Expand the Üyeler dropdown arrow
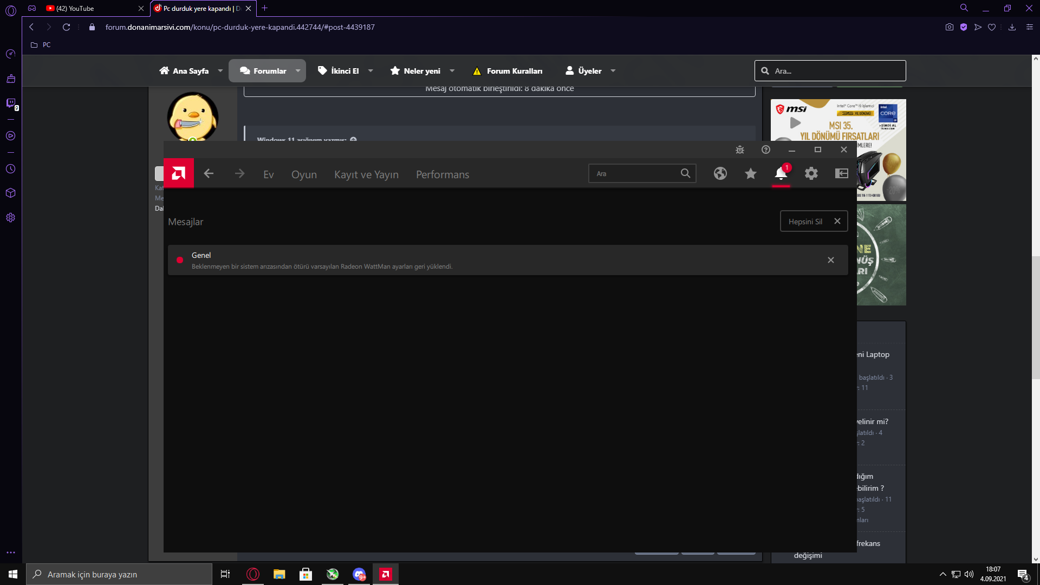Screen dimensions: 1040x585 point(613,71)
